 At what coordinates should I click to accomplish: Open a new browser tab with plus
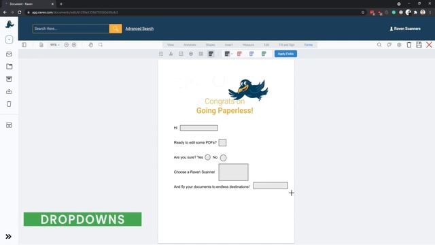[x=61, y=4]
